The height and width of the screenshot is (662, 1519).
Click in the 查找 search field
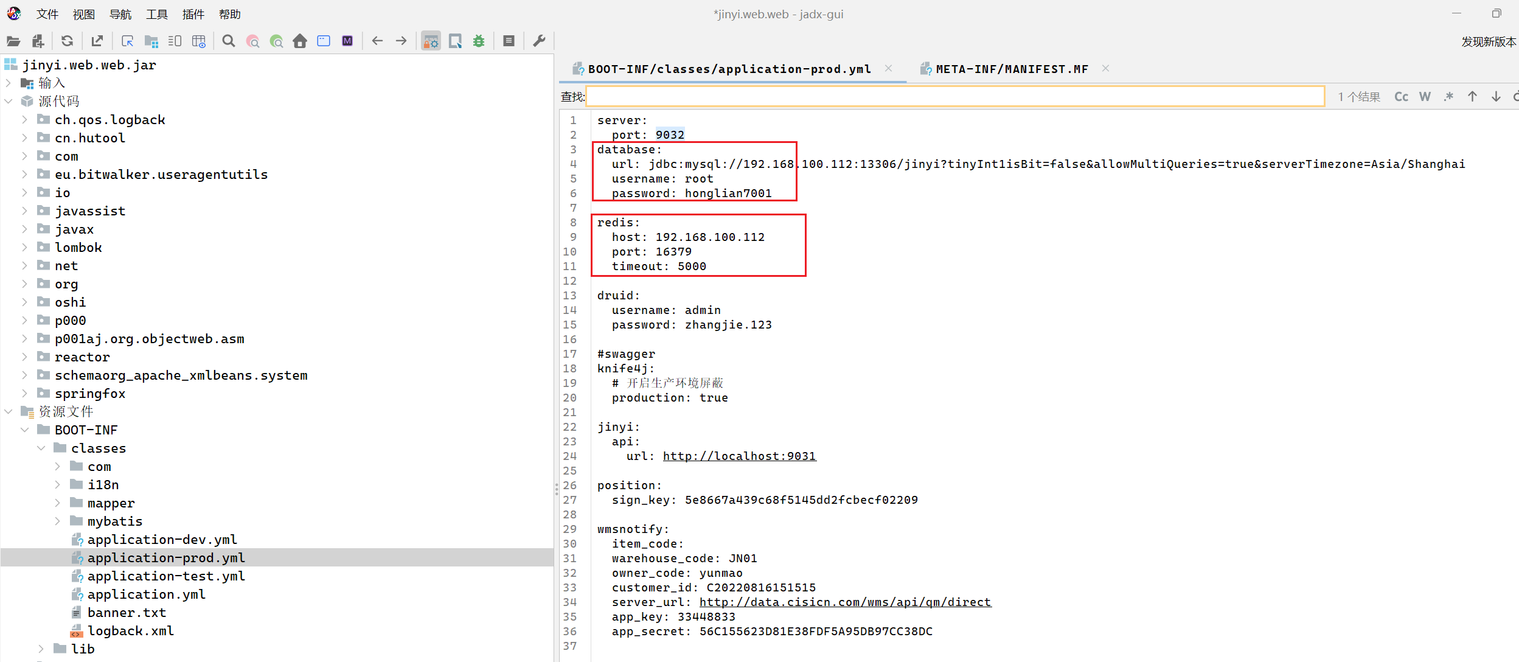click(955, 97)
